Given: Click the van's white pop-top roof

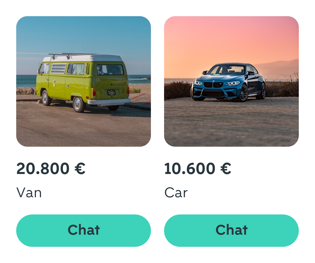Looking at the screenshot, I should [x=84, y=59].
